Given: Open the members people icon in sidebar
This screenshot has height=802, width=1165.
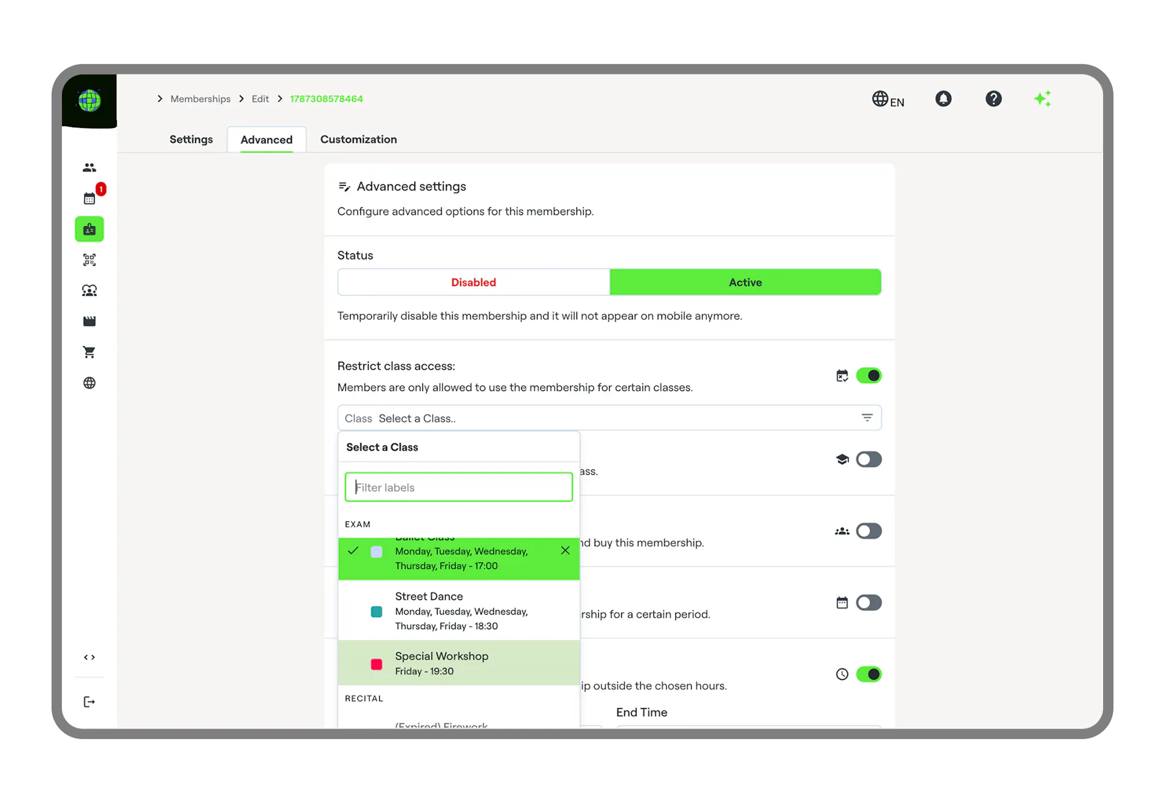Looking at the screenshot, I should 89,167.
